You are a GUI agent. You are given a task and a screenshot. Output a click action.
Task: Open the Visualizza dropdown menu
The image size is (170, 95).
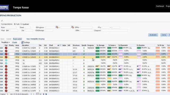(x=5, y=42)
